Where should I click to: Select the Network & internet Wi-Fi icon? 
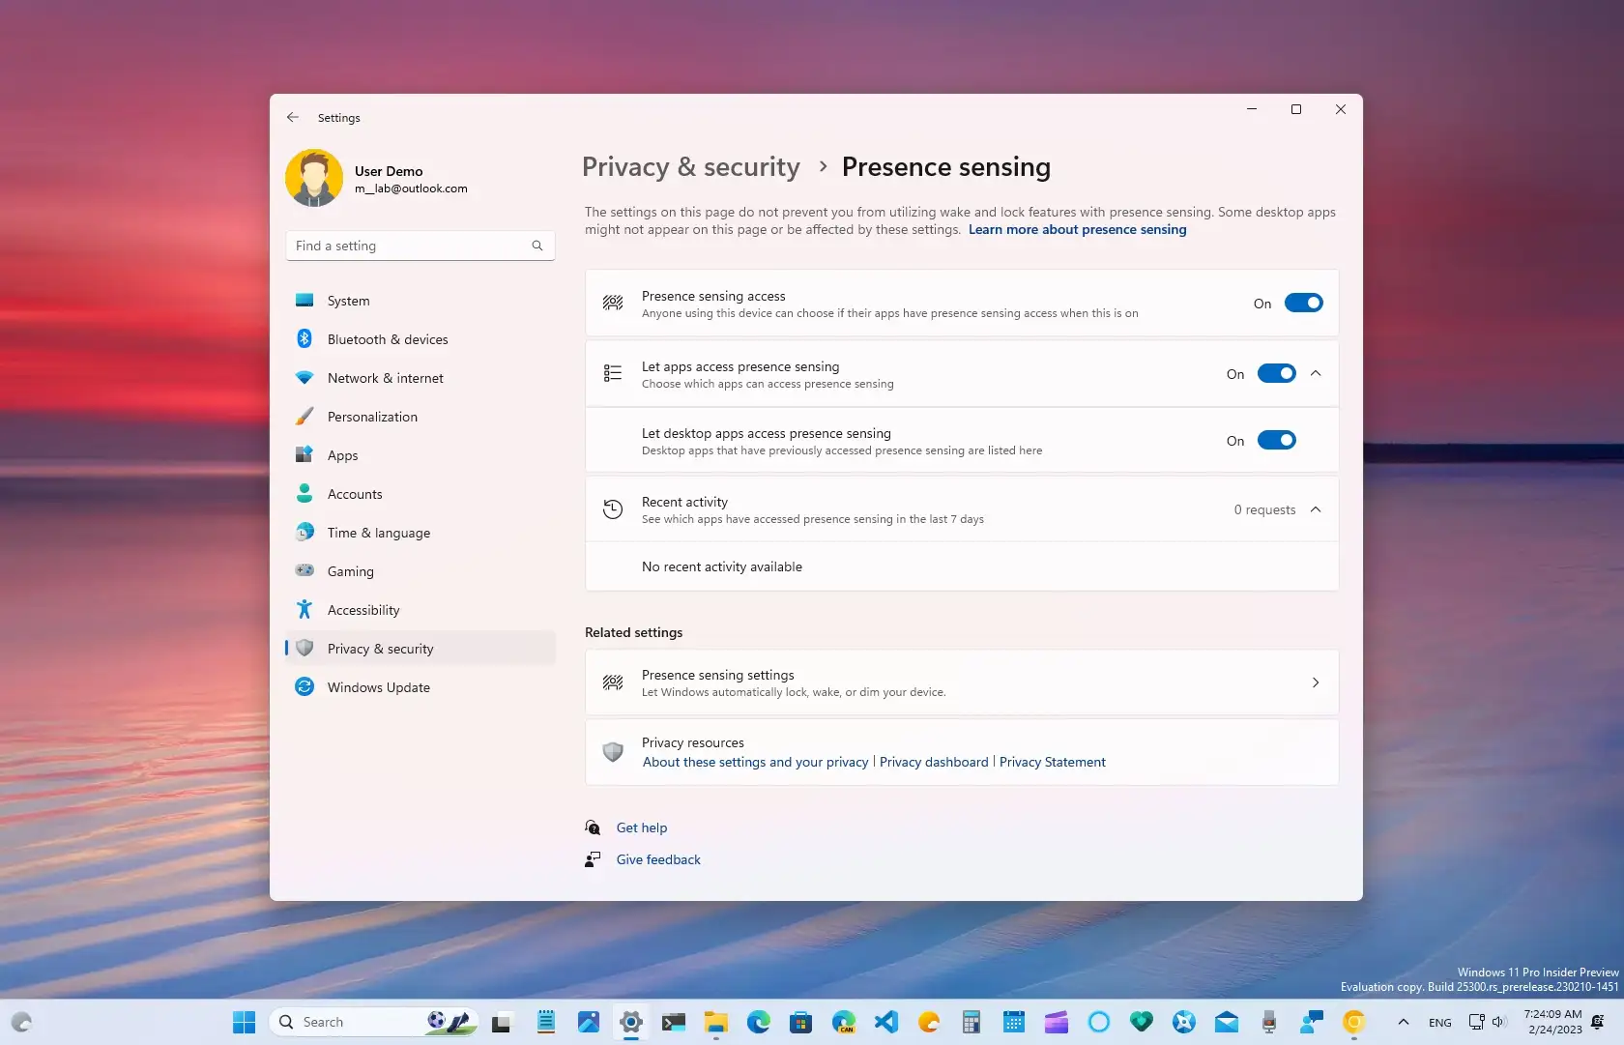click(304, 377)
